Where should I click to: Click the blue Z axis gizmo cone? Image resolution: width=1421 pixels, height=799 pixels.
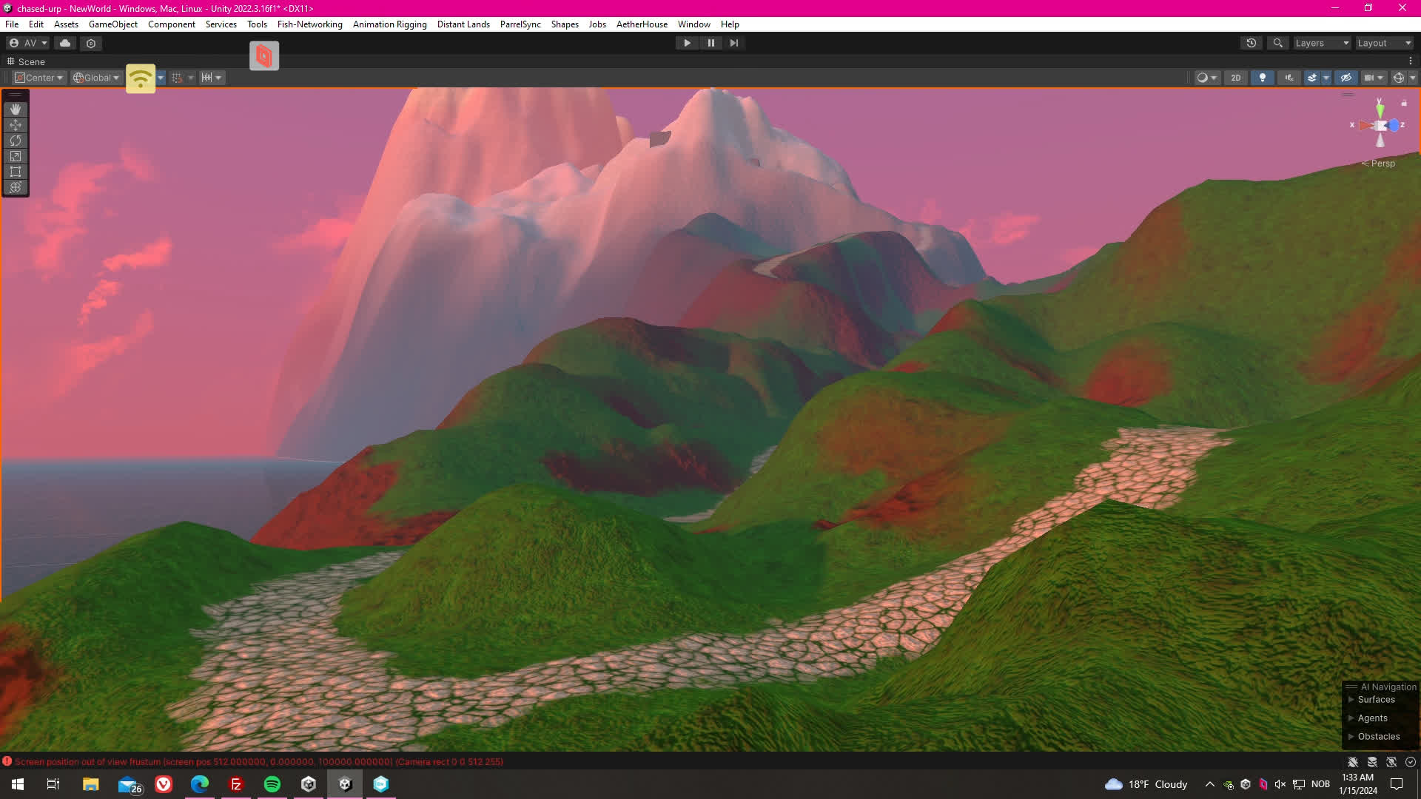(x=1394, y=126)
